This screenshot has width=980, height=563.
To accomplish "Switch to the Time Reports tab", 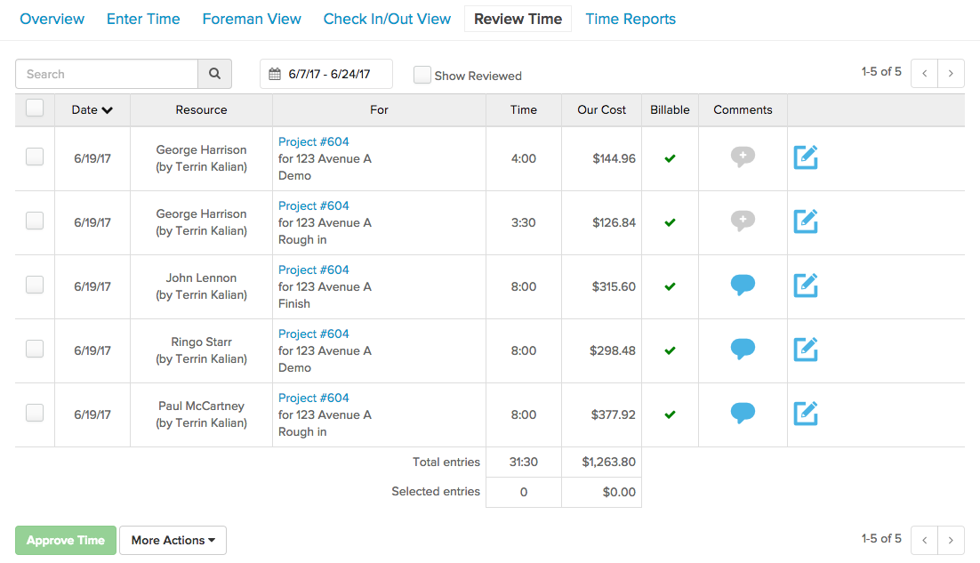I will click(x=630, y=19).
